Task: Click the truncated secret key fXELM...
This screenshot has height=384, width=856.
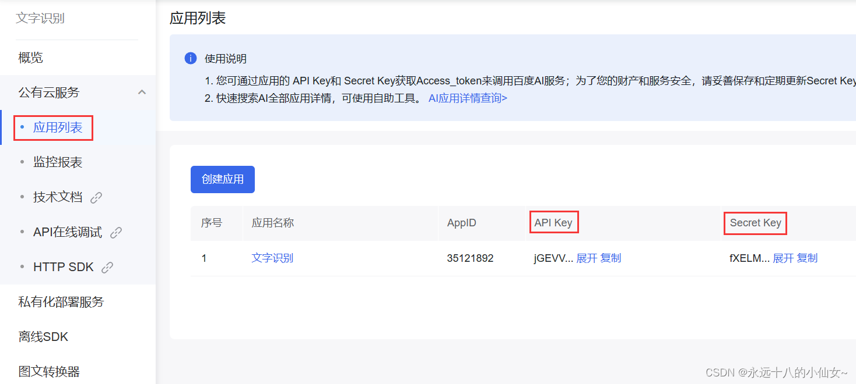Action: coord(750,258)
